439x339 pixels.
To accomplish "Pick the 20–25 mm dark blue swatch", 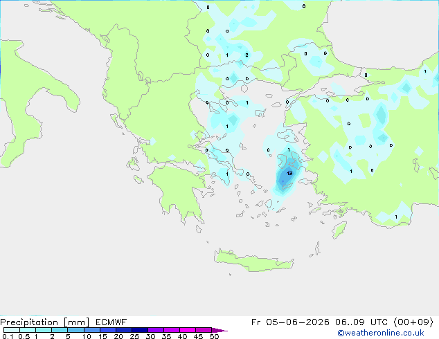I will [x=124, y=330].
